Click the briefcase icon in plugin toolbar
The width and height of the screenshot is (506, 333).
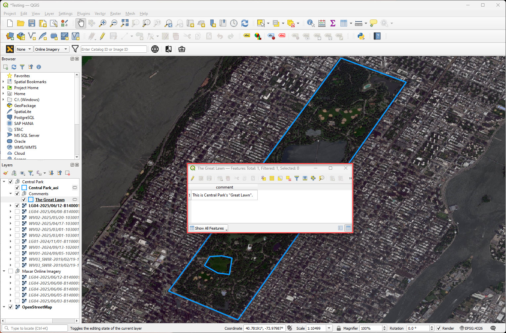pos(182,49)
